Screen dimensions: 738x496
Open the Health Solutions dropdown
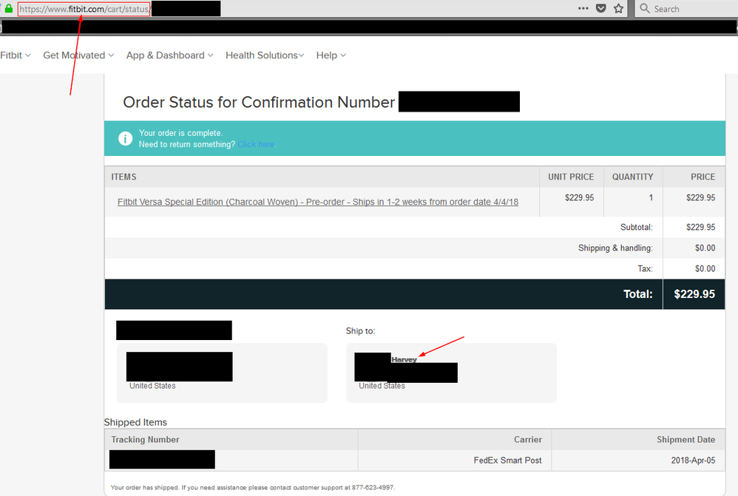[x=265, y=55]
